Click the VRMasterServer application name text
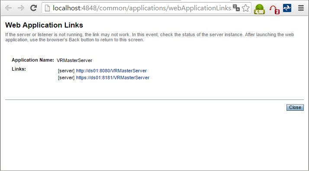 pyautogui.click(x=74, y=60)
